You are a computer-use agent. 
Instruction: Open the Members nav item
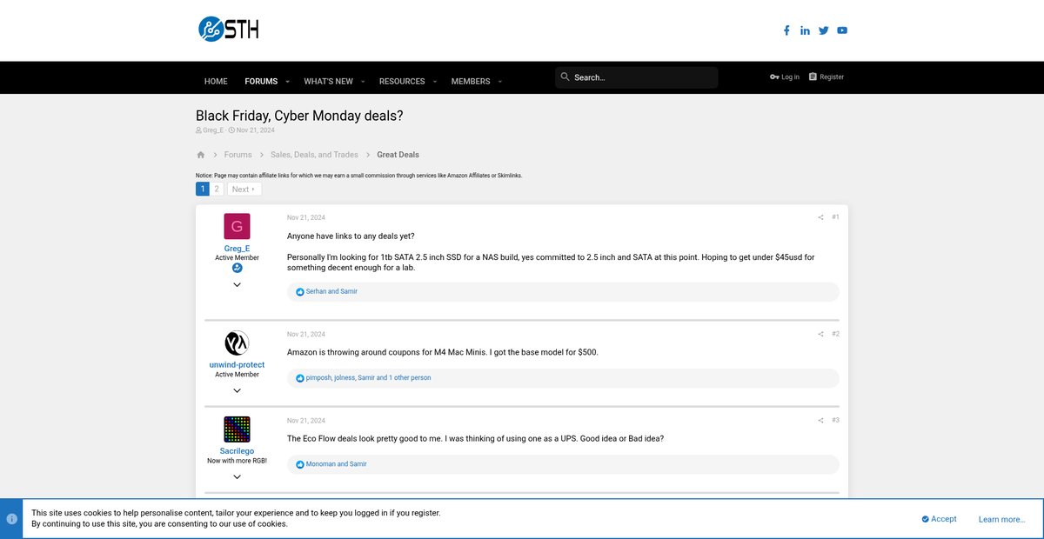pyautogui.click(x=471, y=81)
